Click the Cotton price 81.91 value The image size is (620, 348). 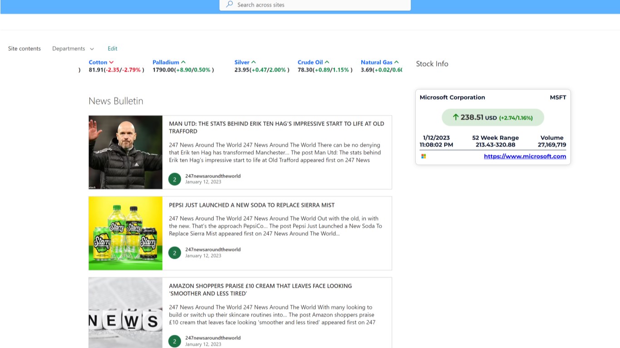(96, 70)
